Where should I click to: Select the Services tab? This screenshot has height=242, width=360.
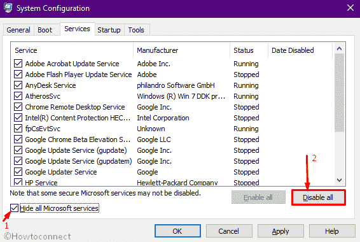[x=77, y=29]
